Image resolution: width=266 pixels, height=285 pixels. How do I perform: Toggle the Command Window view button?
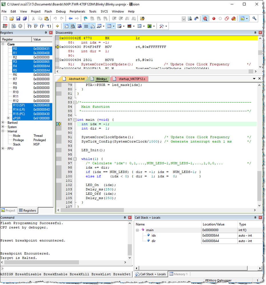(66, 26)
